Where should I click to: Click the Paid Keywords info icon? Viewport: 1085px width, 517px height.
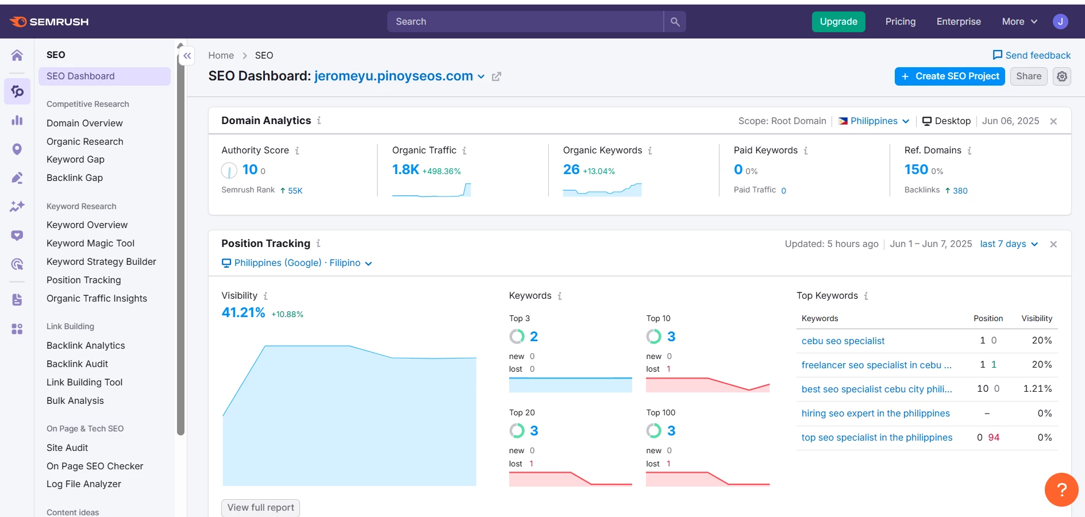[x=806, y=151]
